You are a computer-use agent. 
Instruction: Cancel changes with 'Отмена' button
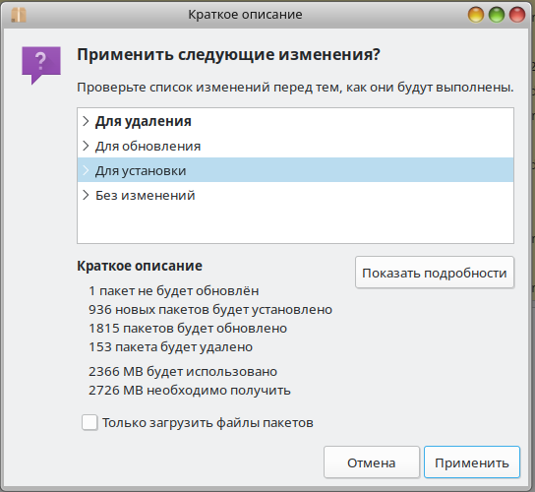(372, 462)
